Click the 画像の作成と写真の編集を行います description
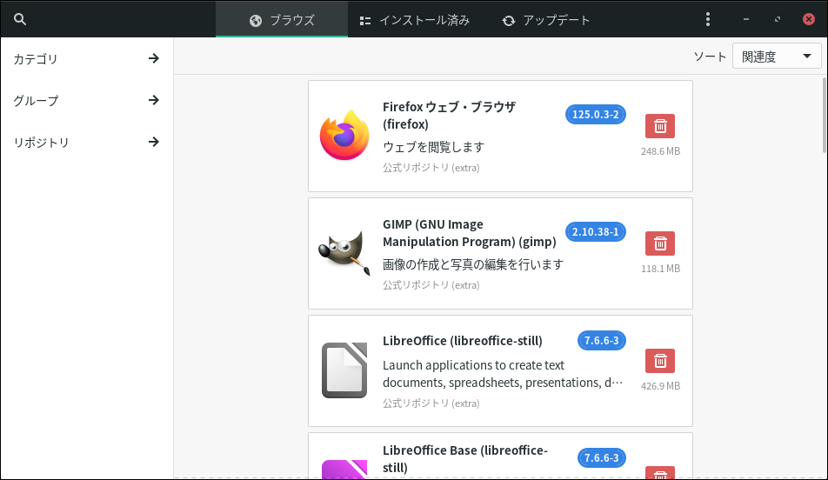 [473, 264]
